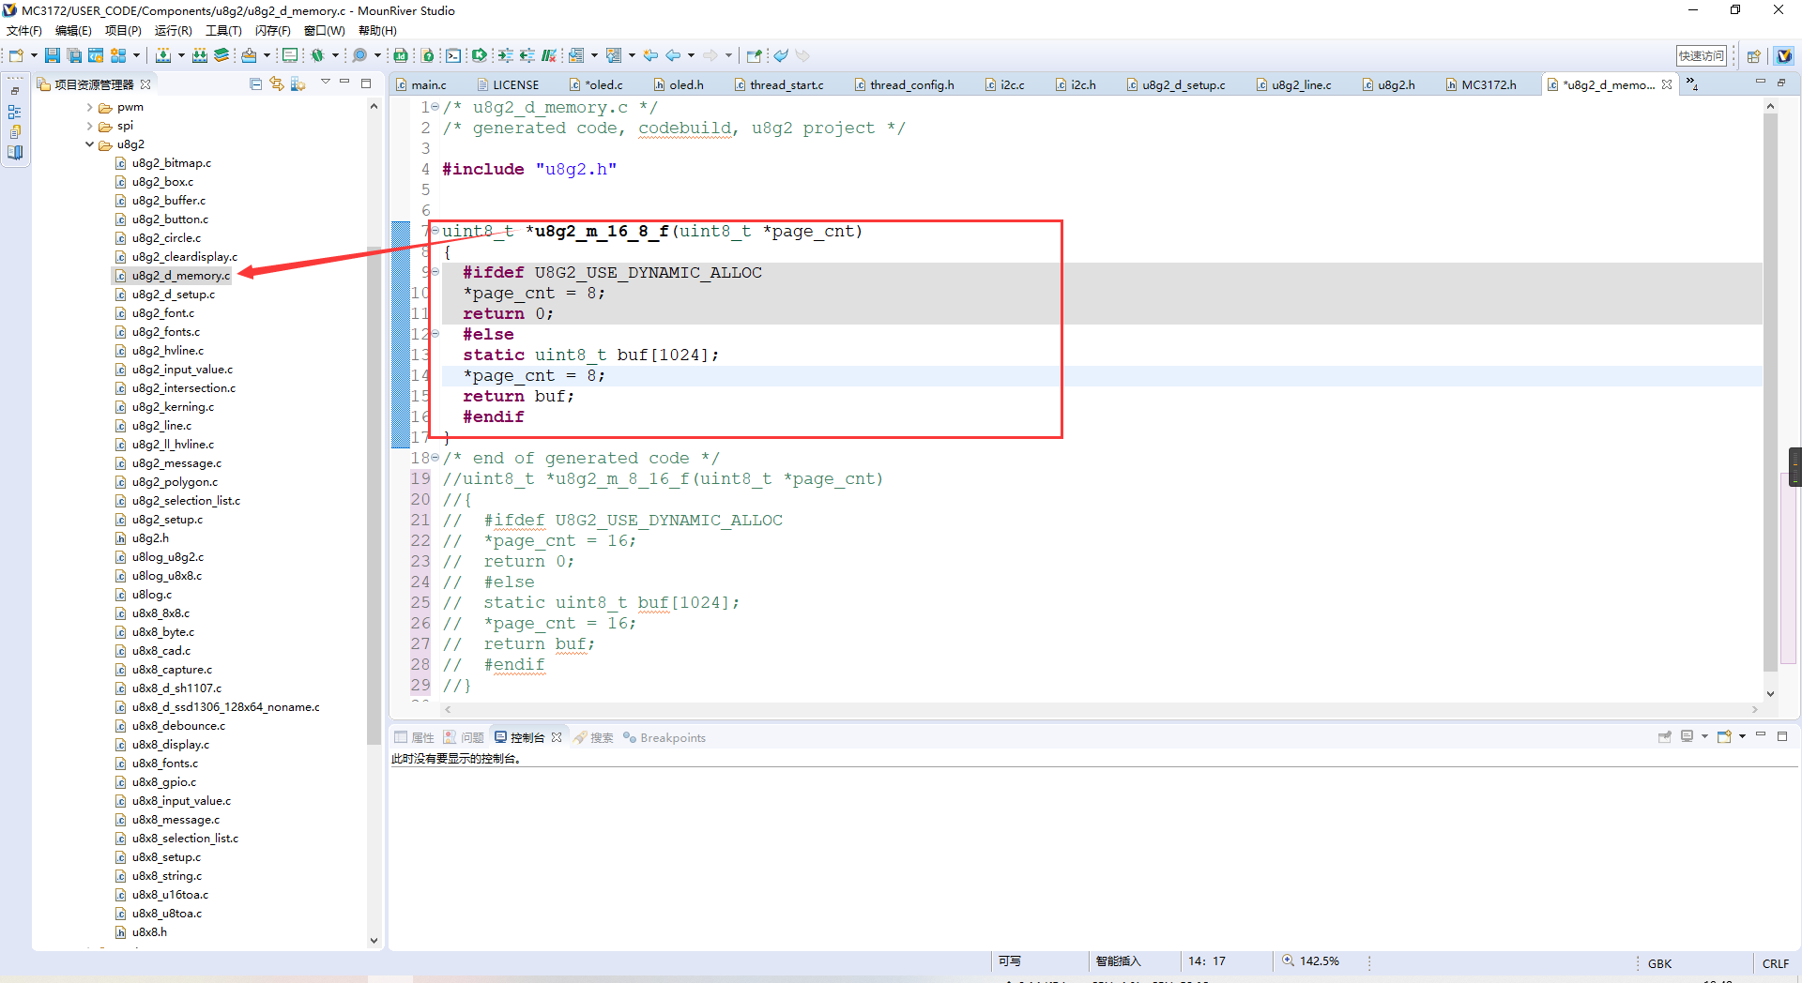
Task: Click the 快速访问 quick access field
Action: 1702,56
